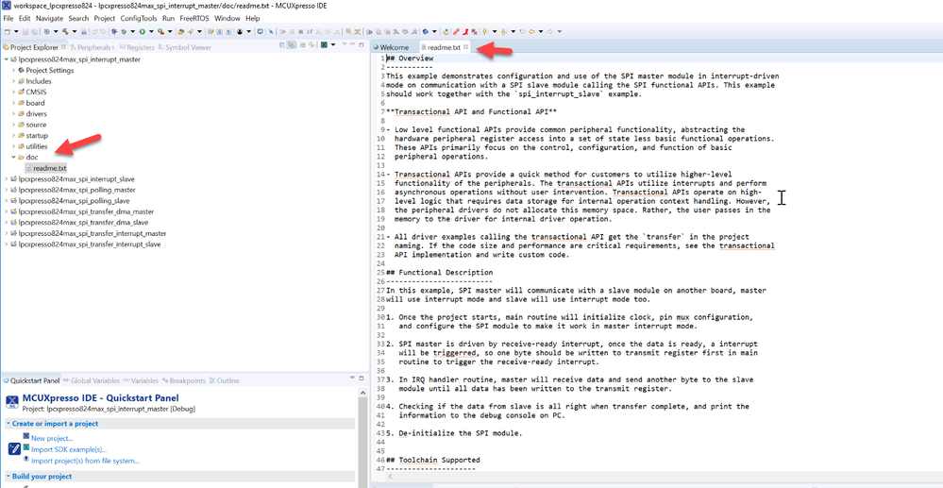943x488 pixels.
Task: Click the New toolbar icon
Action: click(8, 31)
